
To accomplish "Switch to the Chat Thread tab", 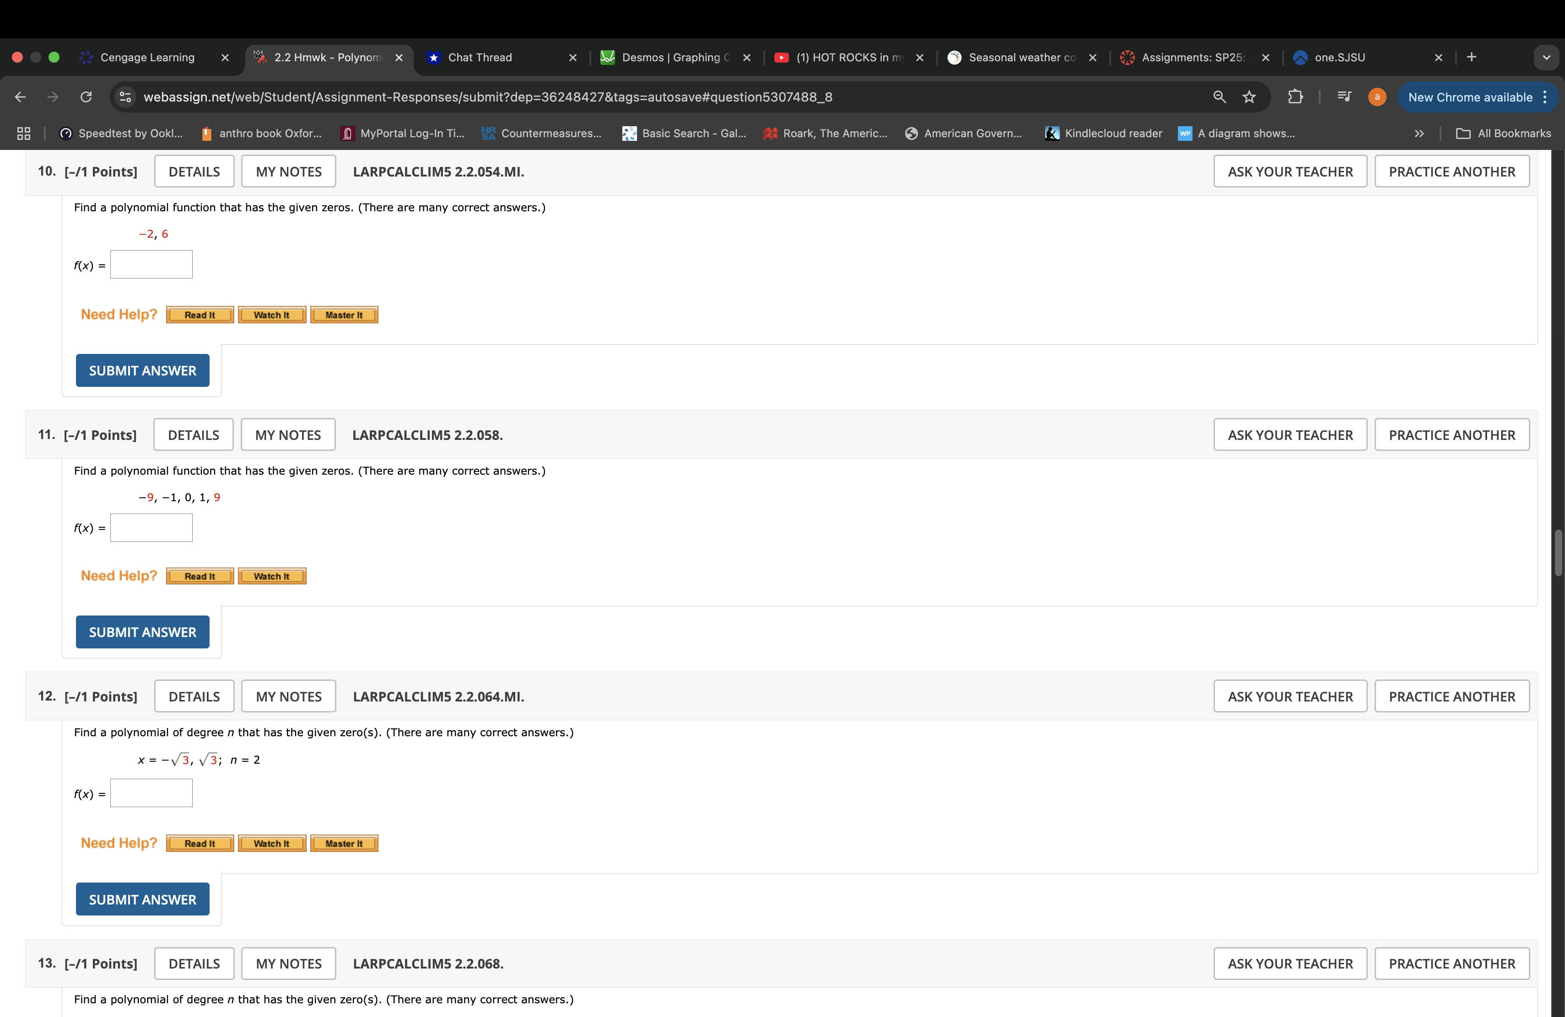I will coord(480,58).
